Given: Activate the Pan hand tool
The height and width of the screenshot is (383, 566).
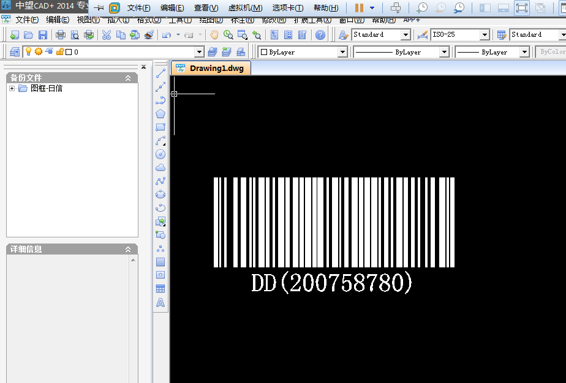Looking at the screenshot, I should pos(214,35).
